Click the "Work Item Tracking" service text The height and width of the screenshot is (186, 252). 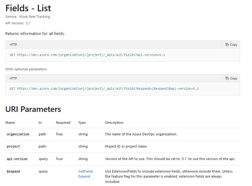(x=34, y=17)
